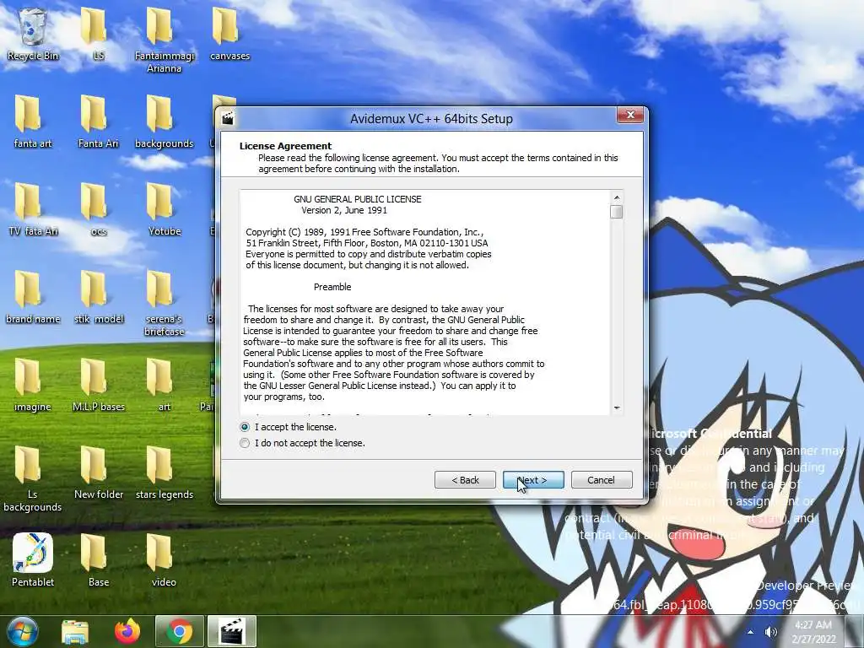The width and height of the screenshot is (864, 648).
Task: Click the license scrollbar up arrow
Action: 617,197
